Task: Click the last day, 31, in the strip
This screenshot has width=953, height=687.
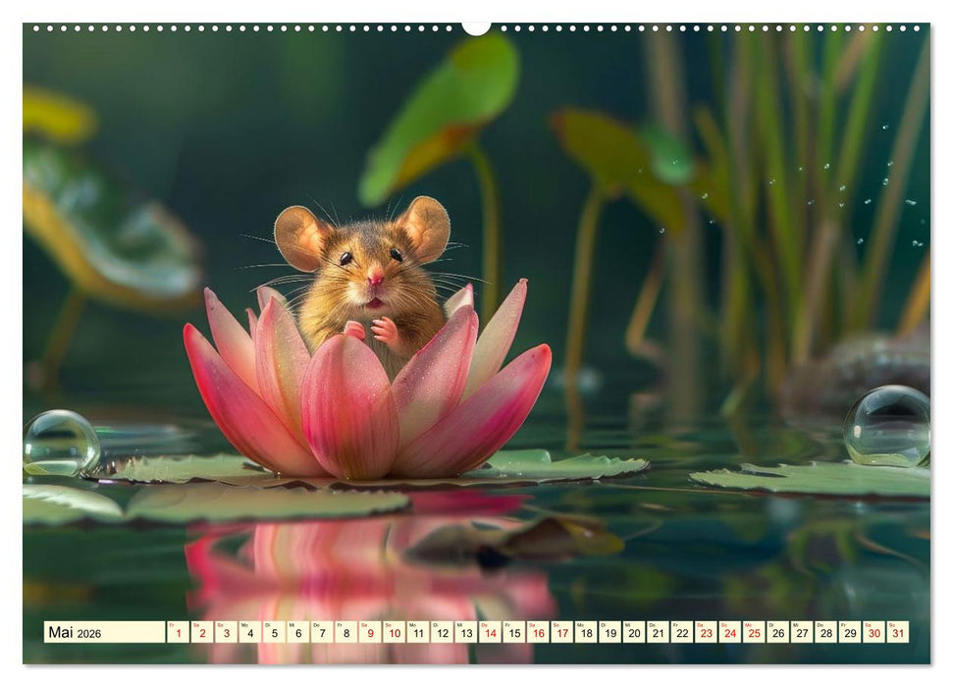Action: pos(897,632)
